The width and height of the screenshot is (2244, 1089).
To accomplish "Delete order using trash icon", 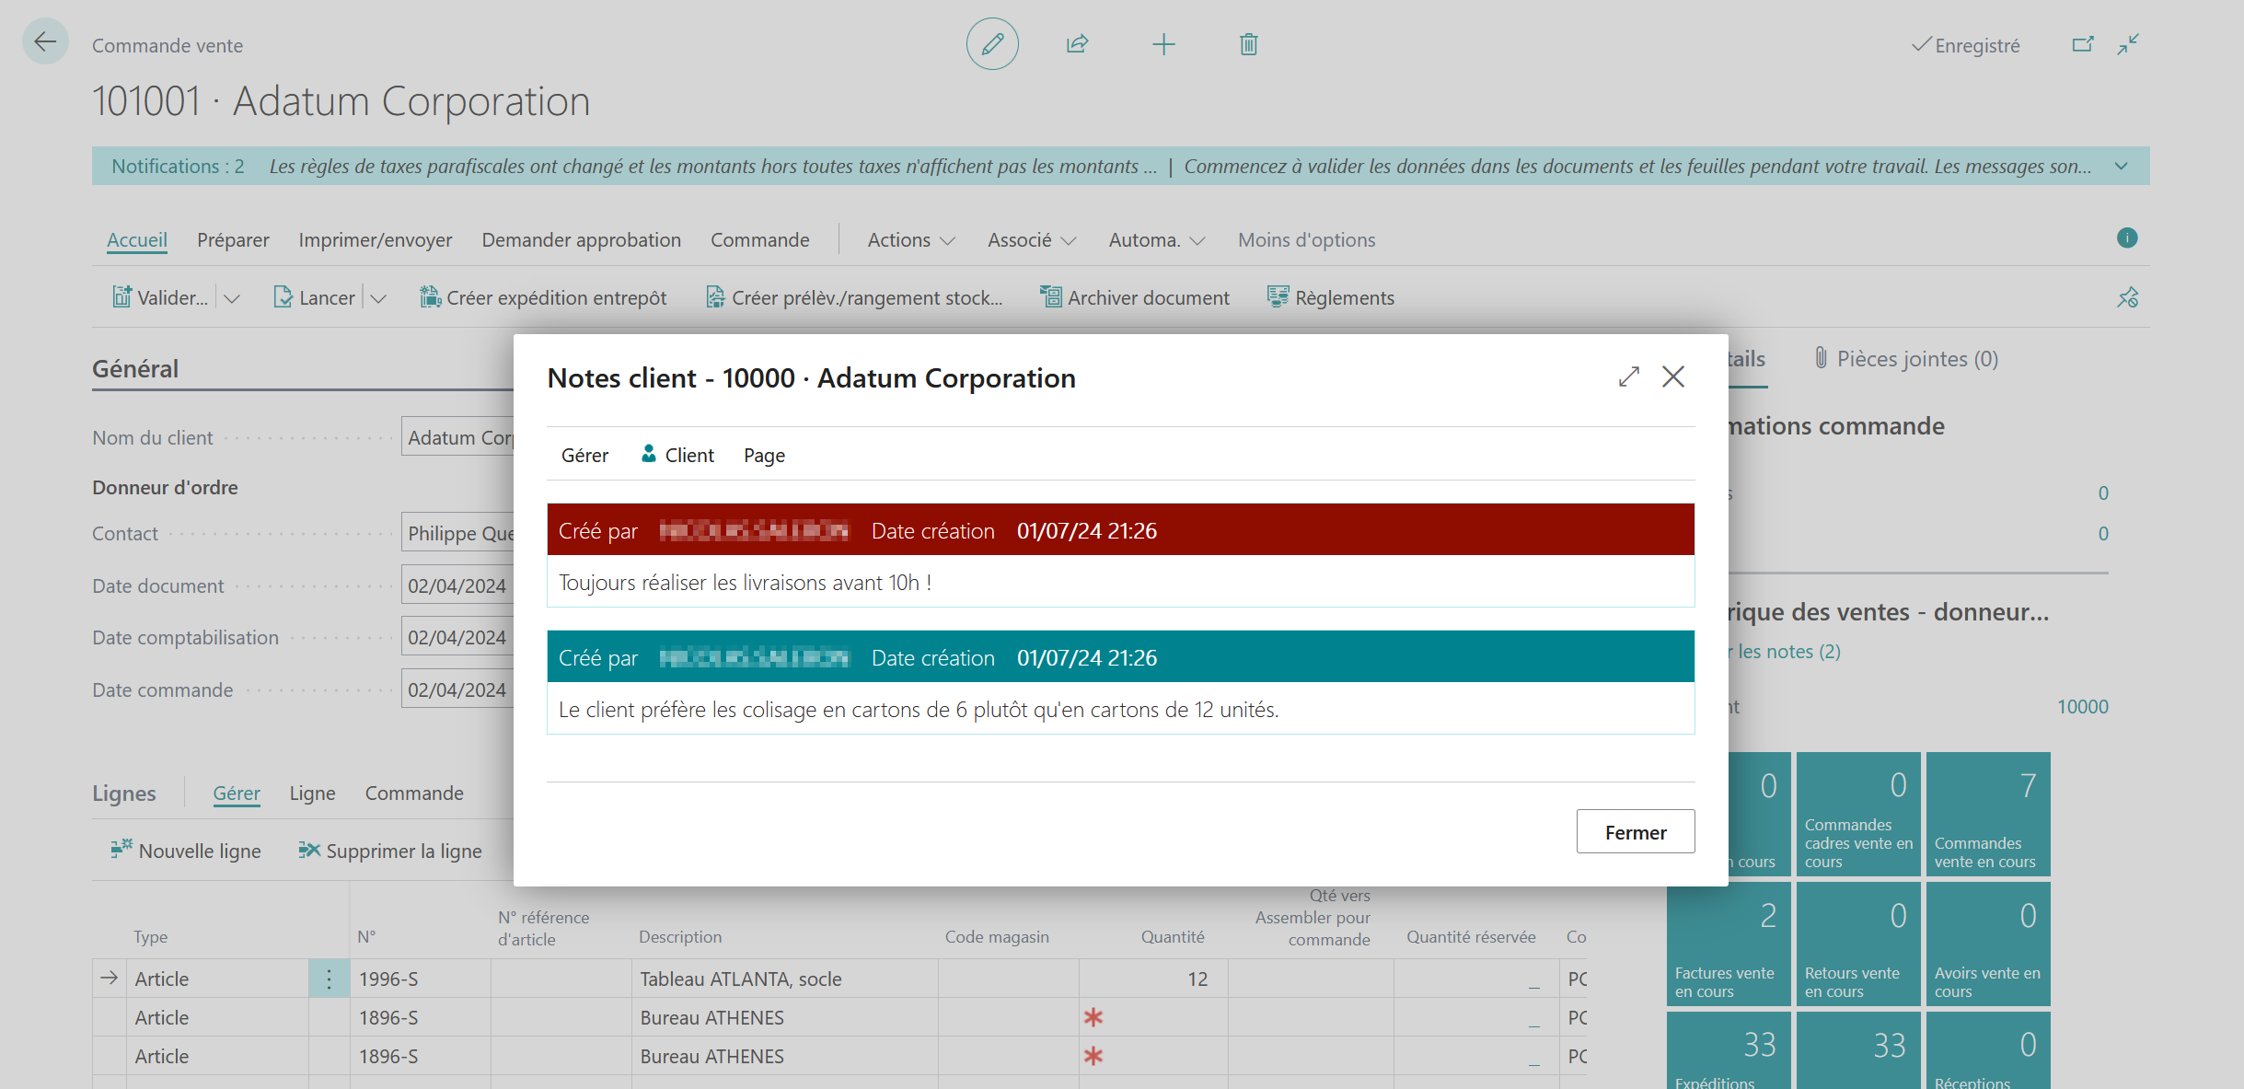I will 1248,44.
